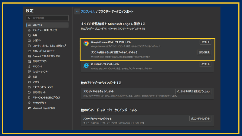Click システムとパフォーマンス laptop icon
Screen dimensions: 242x136
coord(29,87)
